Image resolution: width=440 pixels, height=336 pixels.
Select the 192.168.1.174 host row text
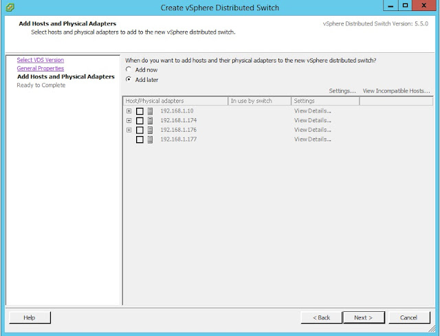179,120
